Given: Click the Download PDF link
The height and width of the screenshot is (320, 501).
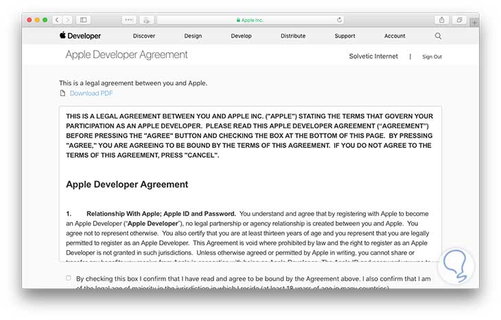Looking at the screenshot, I should click(91, 93).
